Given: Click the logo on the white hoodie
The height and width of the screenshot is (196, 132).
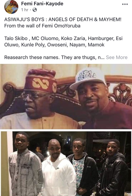Looking at the screenshot, I should [x=58, y=169].
